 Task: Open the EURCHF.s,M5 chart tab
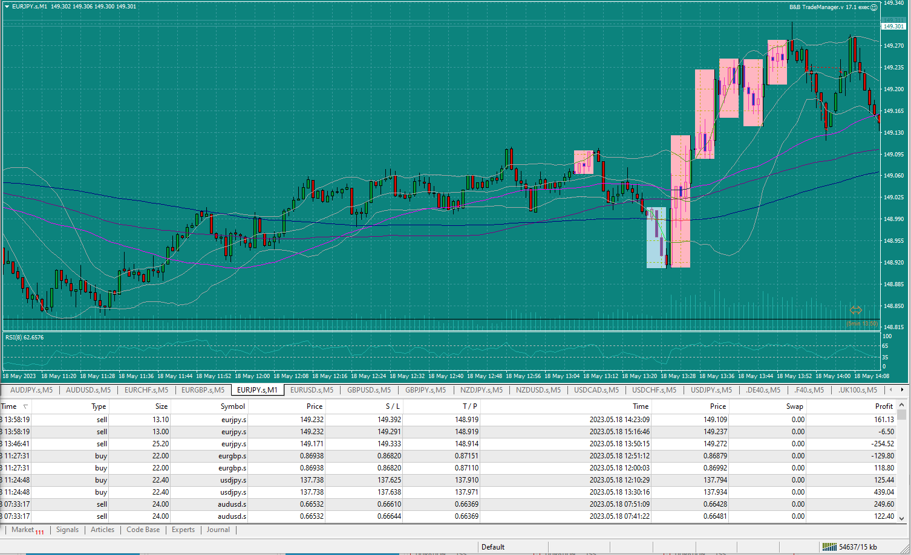coord(146,390)
